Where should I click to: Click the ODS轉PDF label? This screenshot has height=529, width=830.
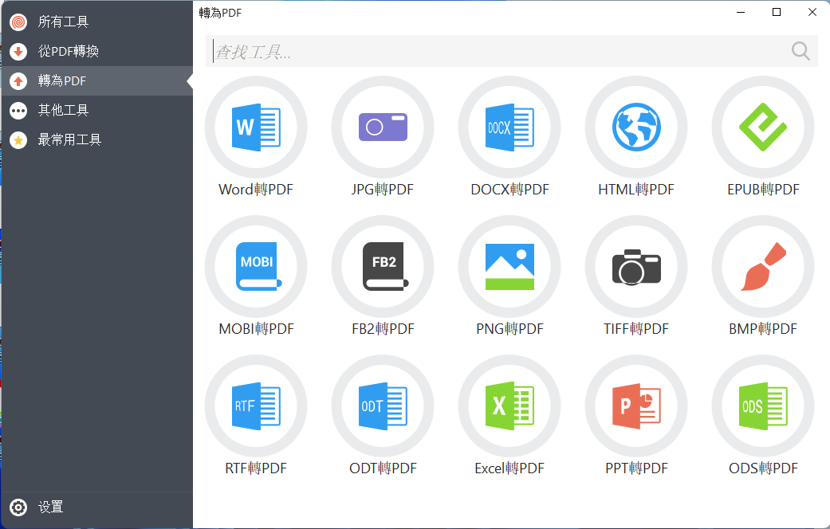click(763, 468)
